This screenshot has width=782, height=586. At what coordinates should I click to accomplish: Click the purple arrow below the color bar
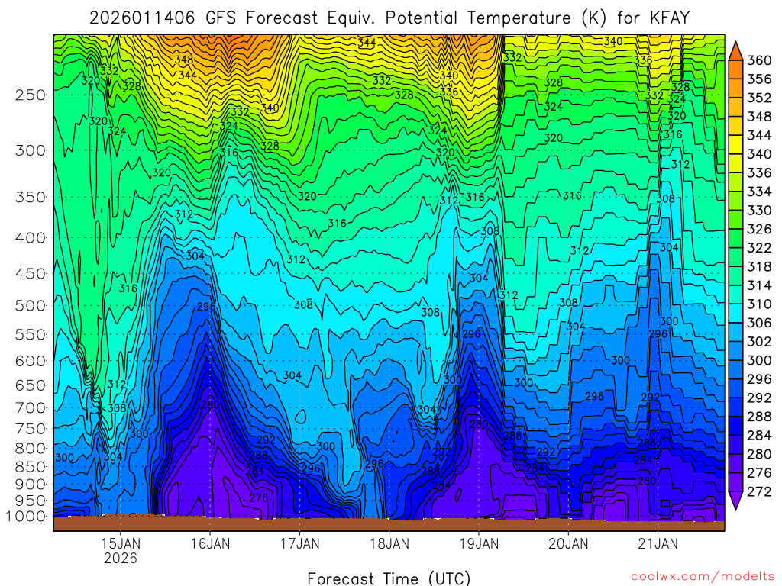pos(735,501)
